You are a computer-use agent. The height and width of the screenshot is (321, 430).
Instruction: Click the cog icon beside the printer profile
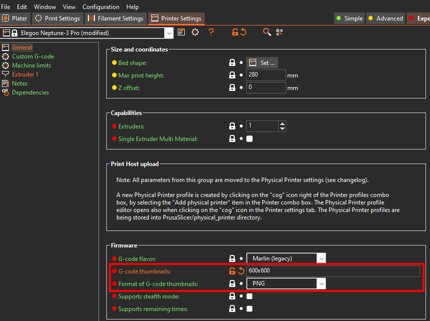point(195,32)
